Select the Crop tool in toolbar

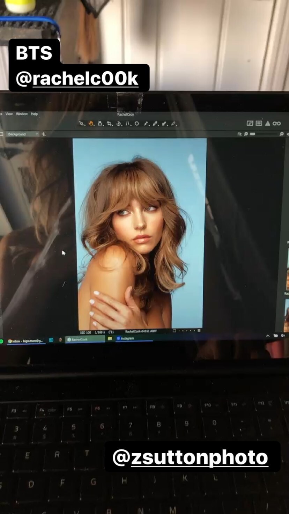tap(109, 123)
